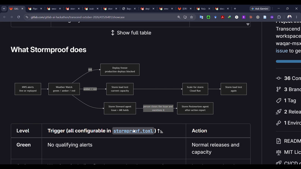Click the address bar URL
Screen dimensions: 301x169
click(78, 17)
